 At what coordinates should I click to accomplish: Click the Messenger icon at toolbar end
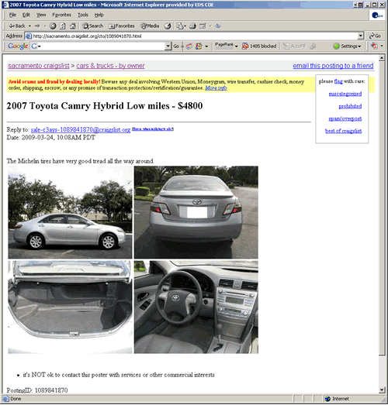coord(218,26)
